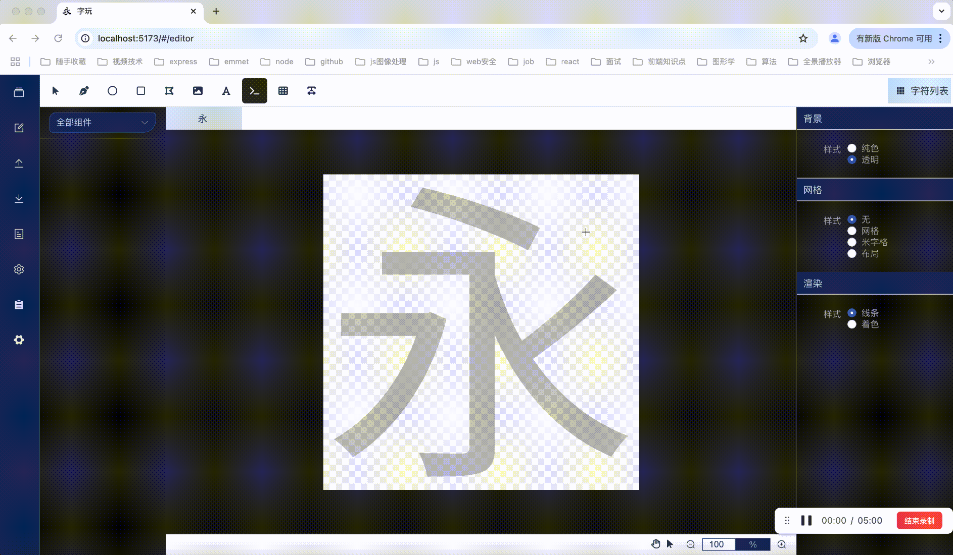
Task: Click the upload sidebar icon
Action: coord(19,163)
